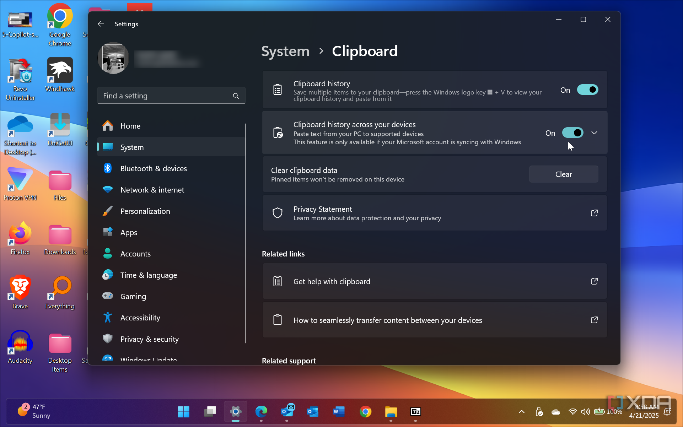Screen dimensions: 683x427
Task: Click the search magnifier icon
Action: [236, 96]
